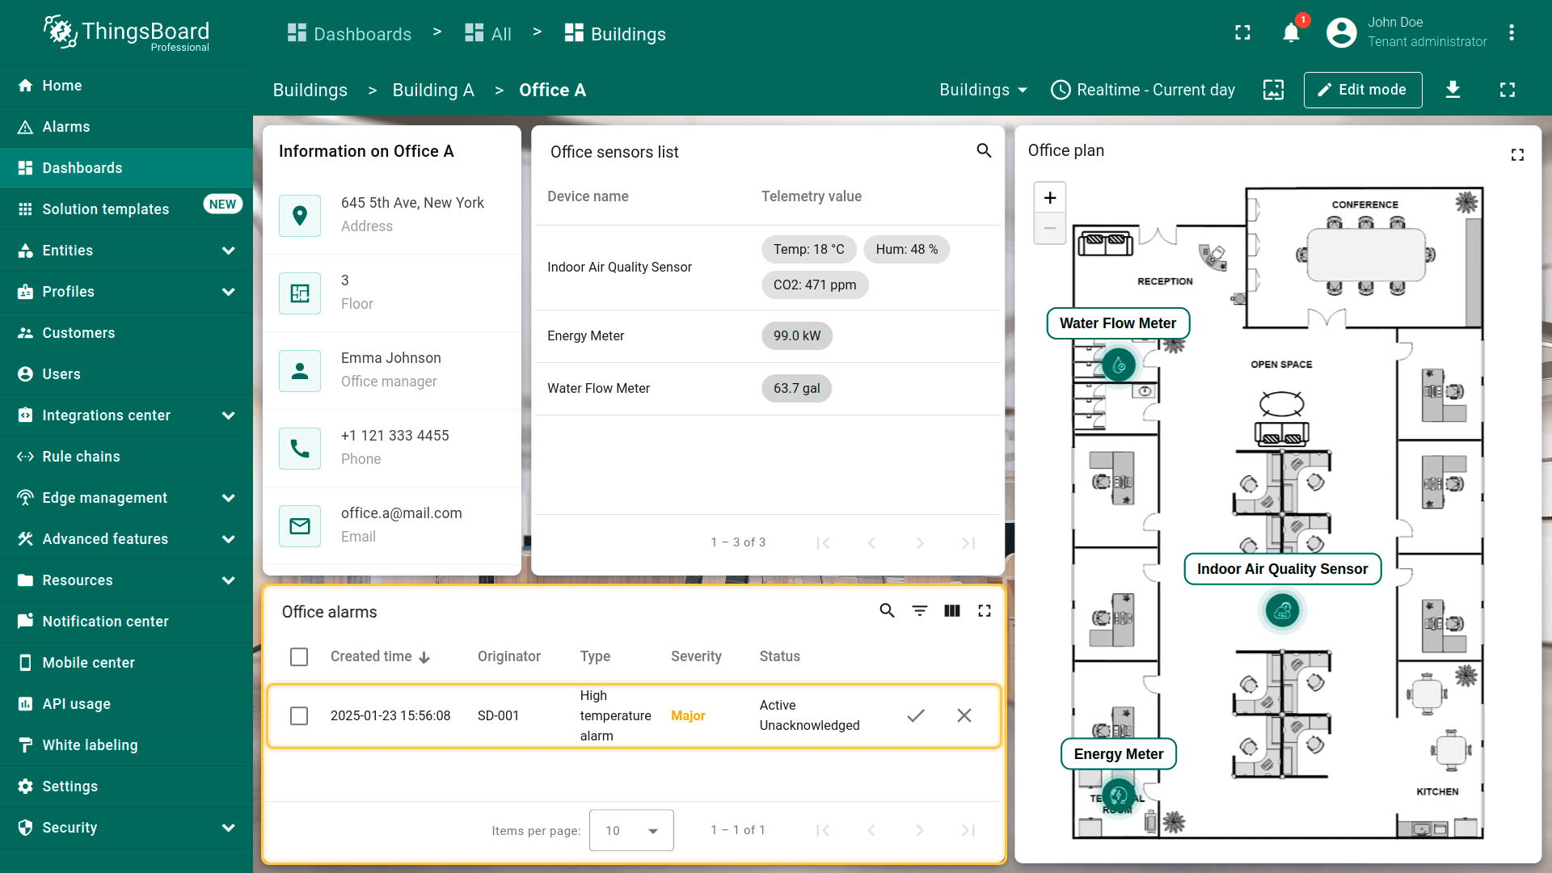This screenshot has height=873, width=1552.
Task: Open the Buildings state dropdown
Action: [983, 90]
